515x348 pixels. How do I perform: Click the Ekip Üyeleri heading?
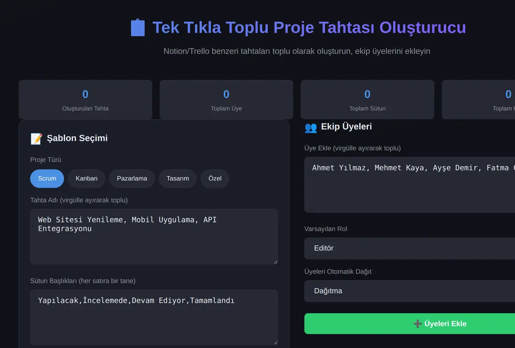[x=346, y=127]
